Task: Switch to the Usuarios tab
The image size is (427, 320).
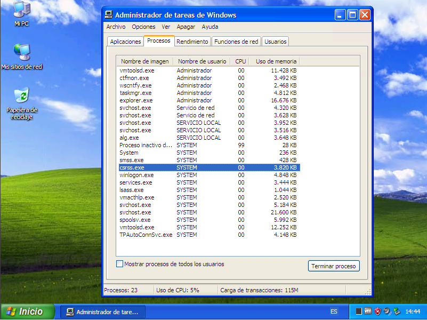Action: [275, 42]
